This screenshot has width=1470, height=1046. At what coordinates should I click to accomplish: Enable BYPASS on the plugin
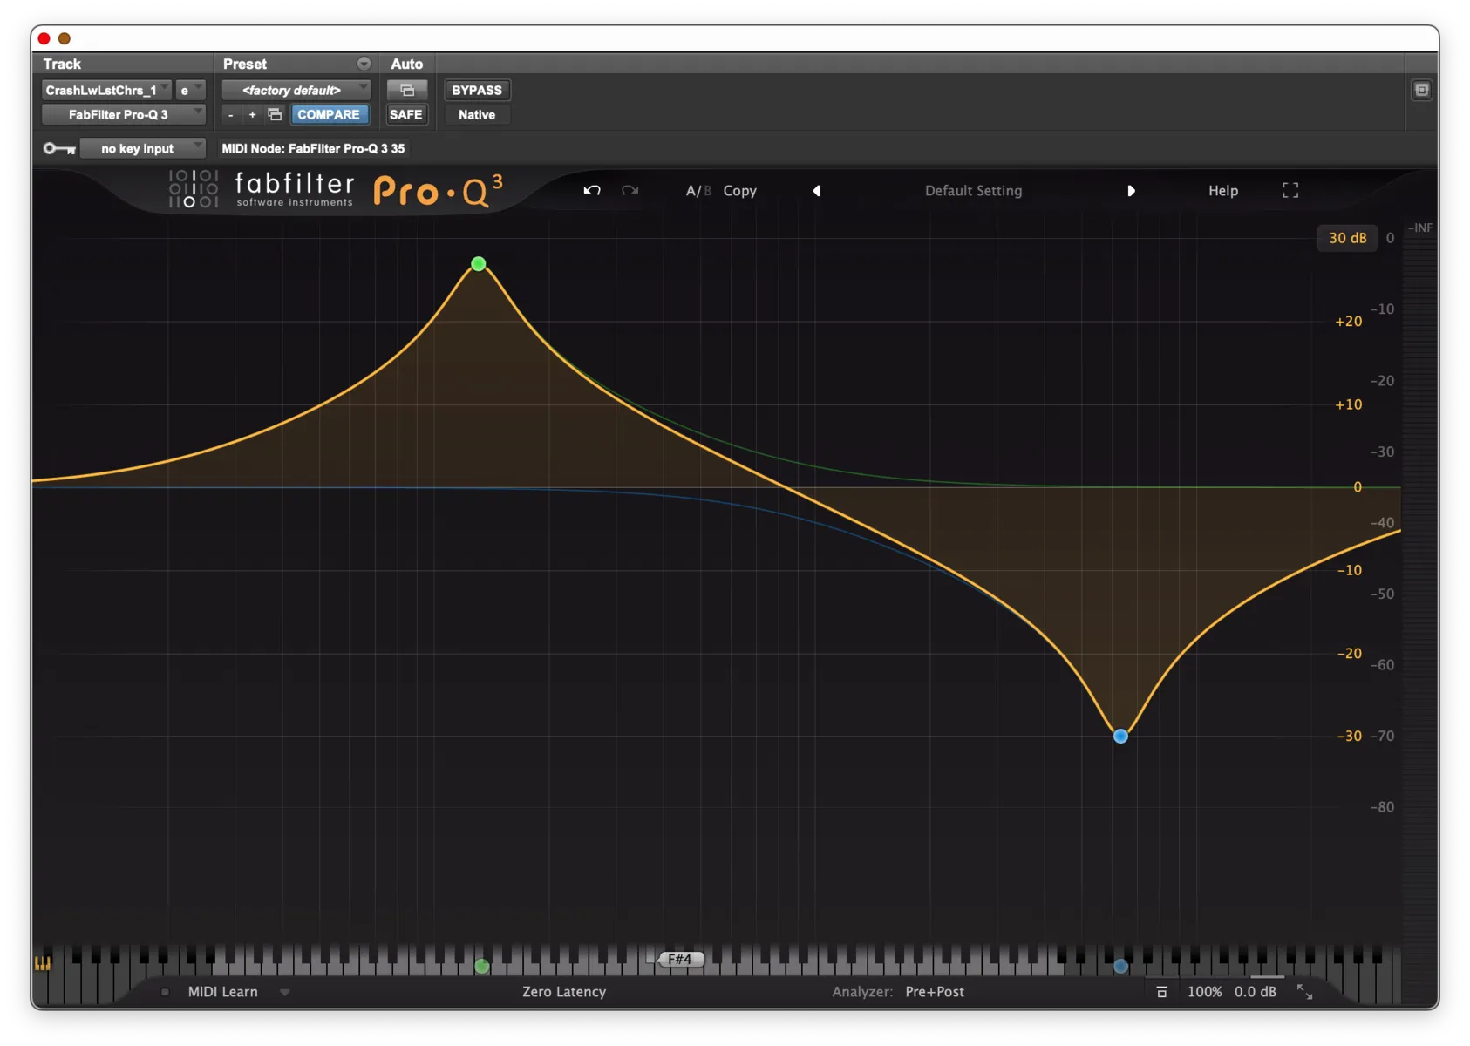click(476, 89)
